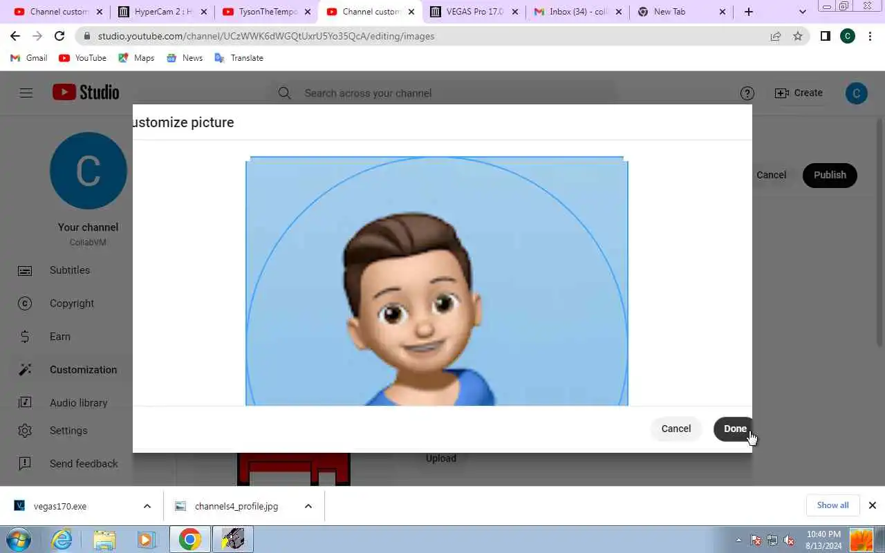Click the avatar crop preview image
The image size is (885, 553).
(x=437, y=281)
